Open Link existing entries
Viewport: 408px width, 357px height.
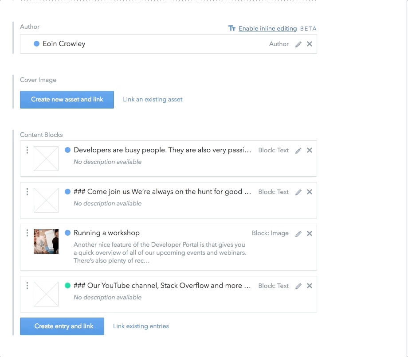click(x=141, y=326)
